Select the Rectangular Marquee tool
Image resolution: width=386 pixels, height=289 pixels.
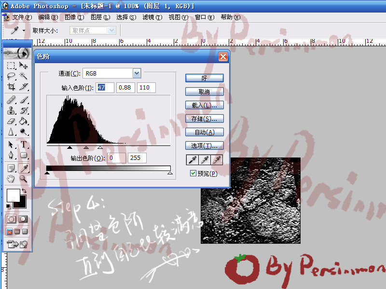coord(11,66)
